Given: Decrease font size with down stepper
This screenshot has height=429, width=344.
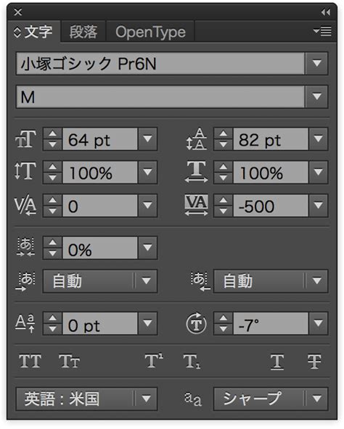Looking at the screenshot, I should 53,144.
